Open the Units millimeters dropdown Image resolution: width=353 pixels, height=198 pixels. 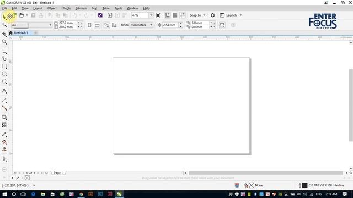tap(151, 25)
